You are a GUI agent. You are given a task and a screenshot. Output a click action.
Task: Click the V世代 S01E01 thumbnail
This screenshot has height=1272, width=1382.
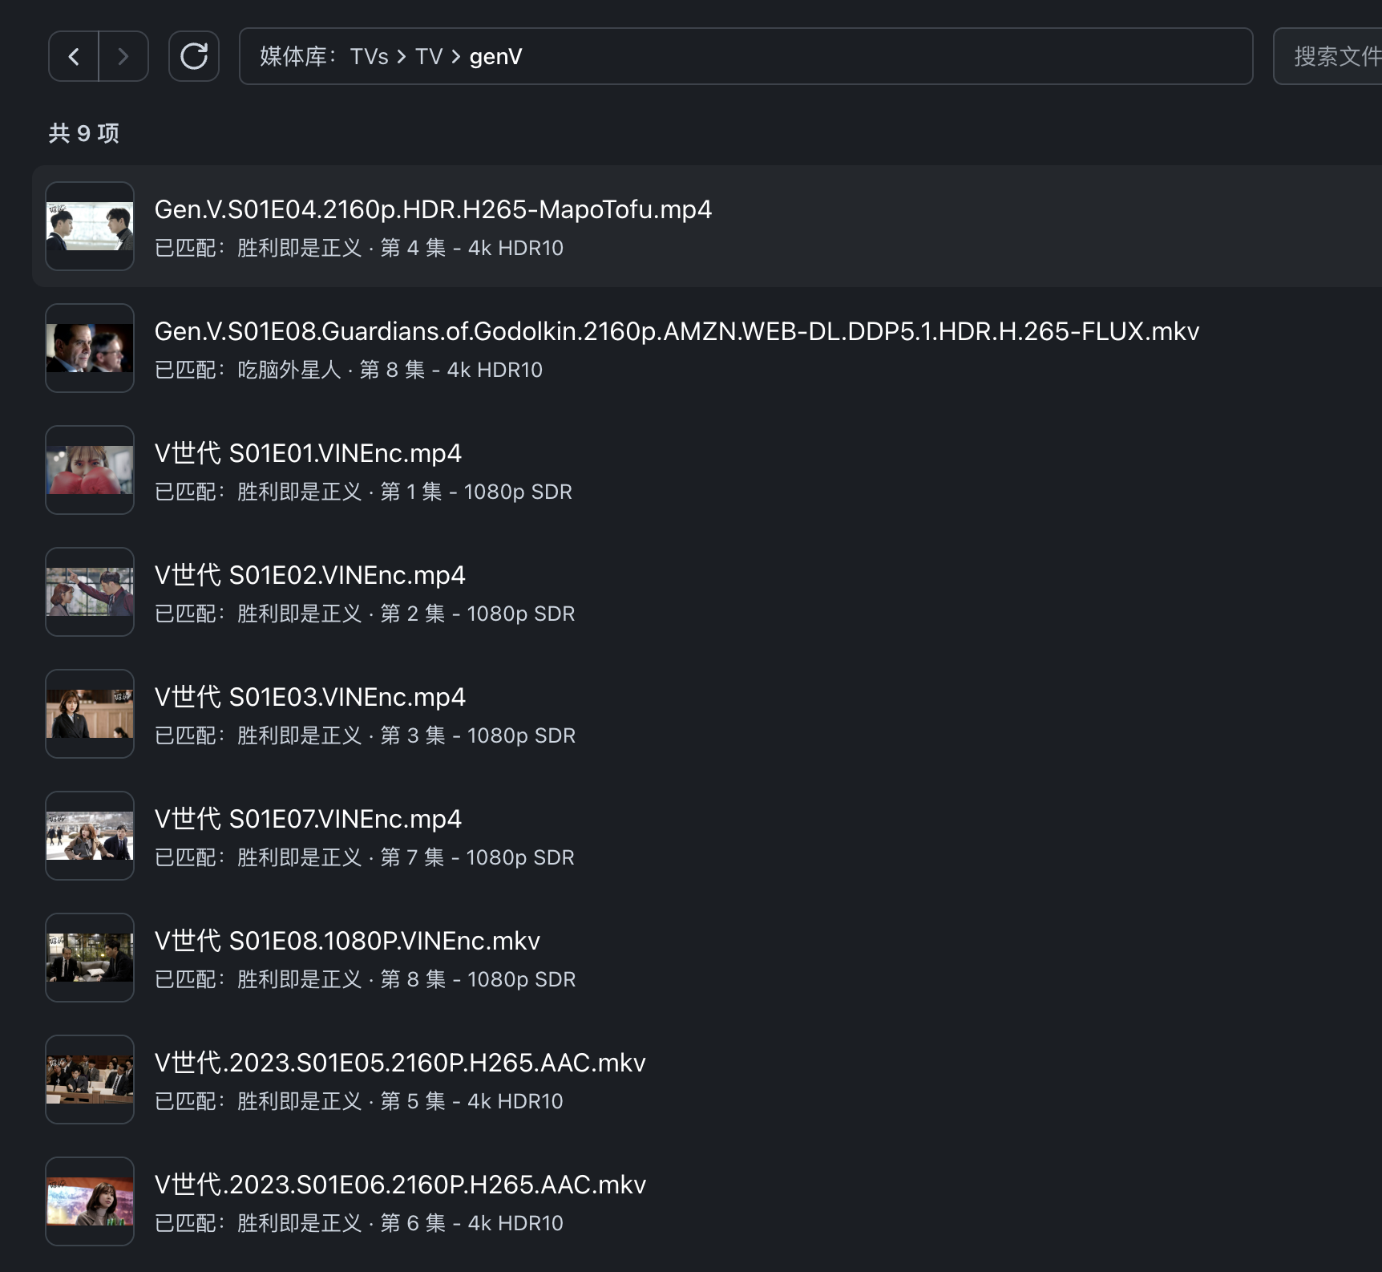[x=89, y=470]
